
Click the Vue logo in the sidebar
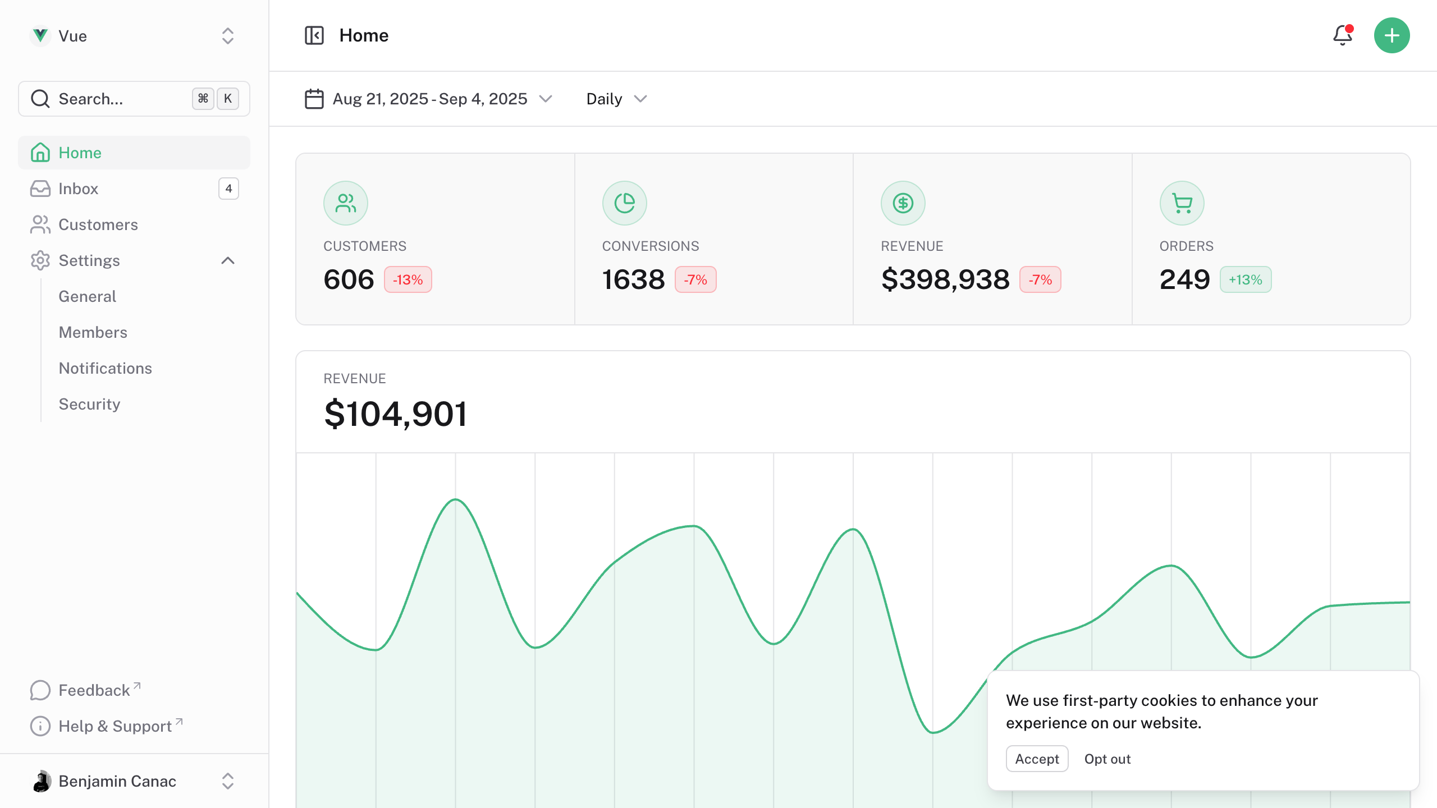pos(40,36)
